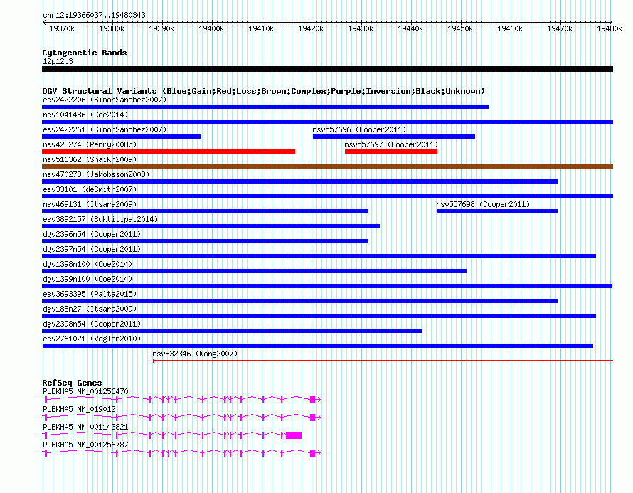
Task: Select the blue bar under nsv557698
Action: (x=497, y=211)
